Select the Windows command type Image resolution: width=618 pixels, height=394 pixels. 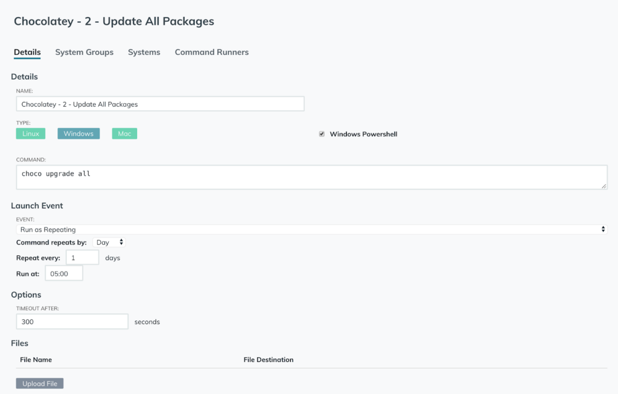[78, 133]
